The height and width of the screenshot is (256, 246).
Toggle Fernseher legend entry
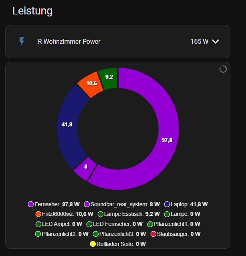pyautogui.click(x=54, y=204)
